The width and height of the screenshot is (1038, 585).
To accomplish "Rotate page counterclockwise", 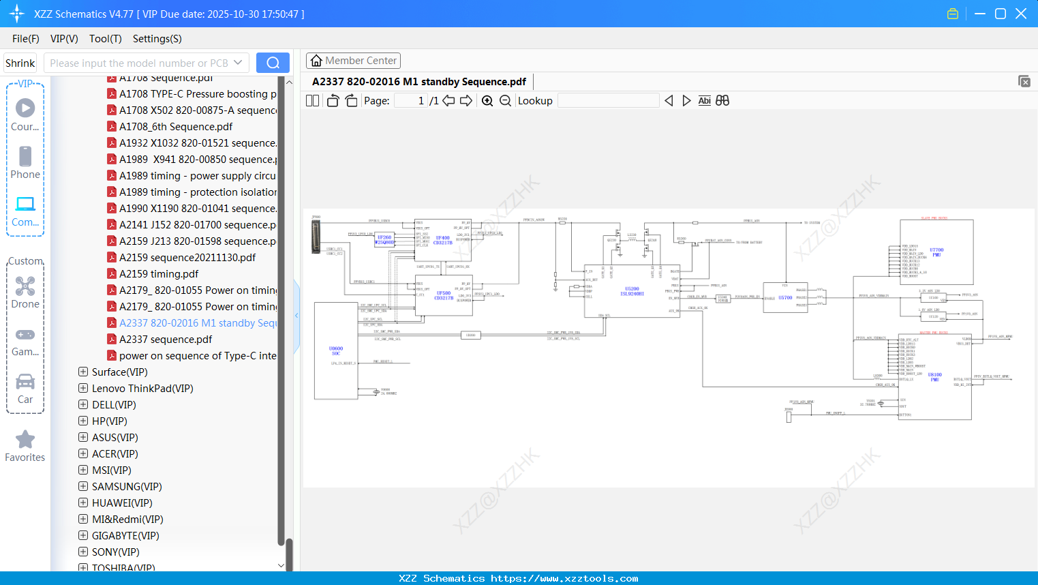I will 333,101.
